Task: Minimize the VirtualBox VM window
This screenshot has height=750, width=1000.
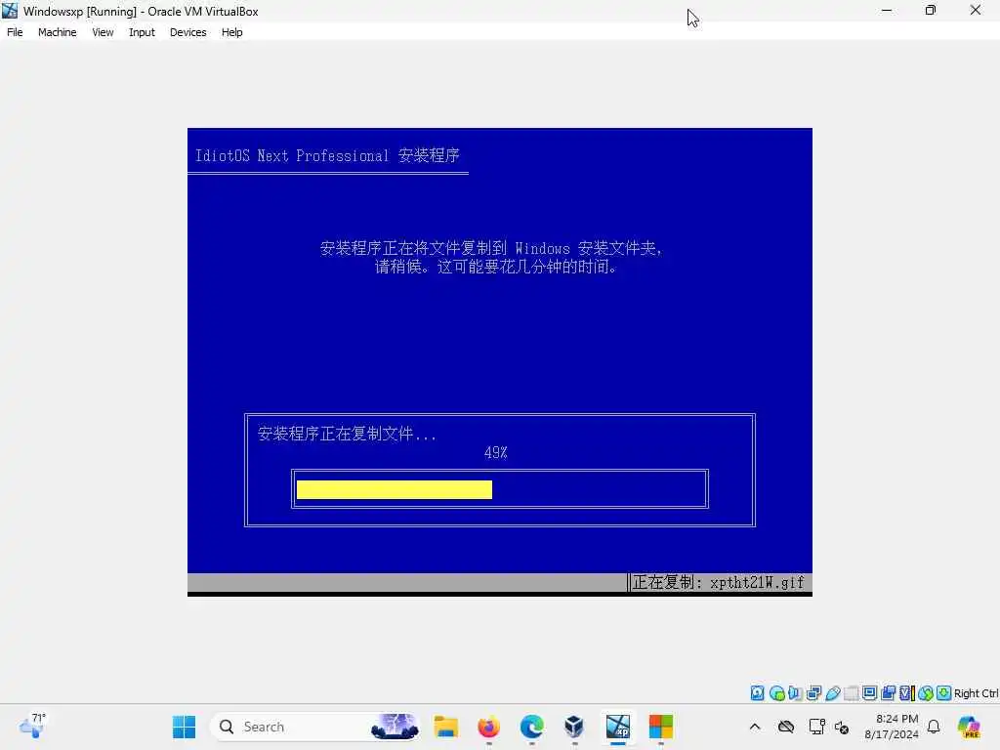Action: (887, 10)
